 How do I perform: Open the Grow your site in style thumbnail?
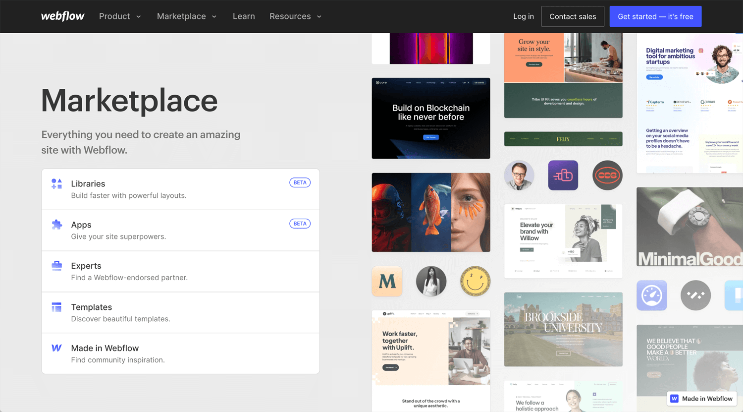pyautogui.click(x=563, y=75)
